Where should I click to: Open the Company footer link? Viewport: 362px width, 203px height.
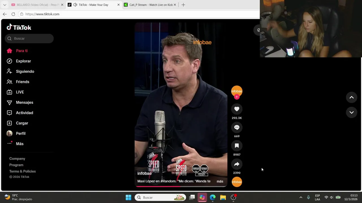[x=17, y=159]
